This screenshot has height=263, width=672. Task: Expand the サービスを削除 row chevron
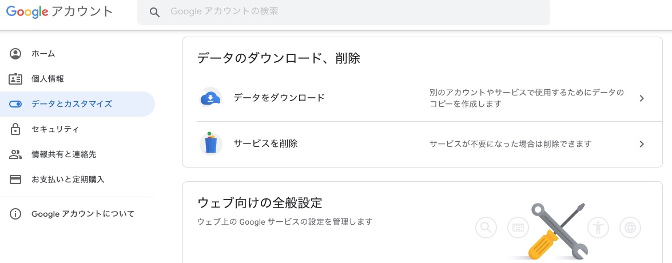(x=642, y=144)
